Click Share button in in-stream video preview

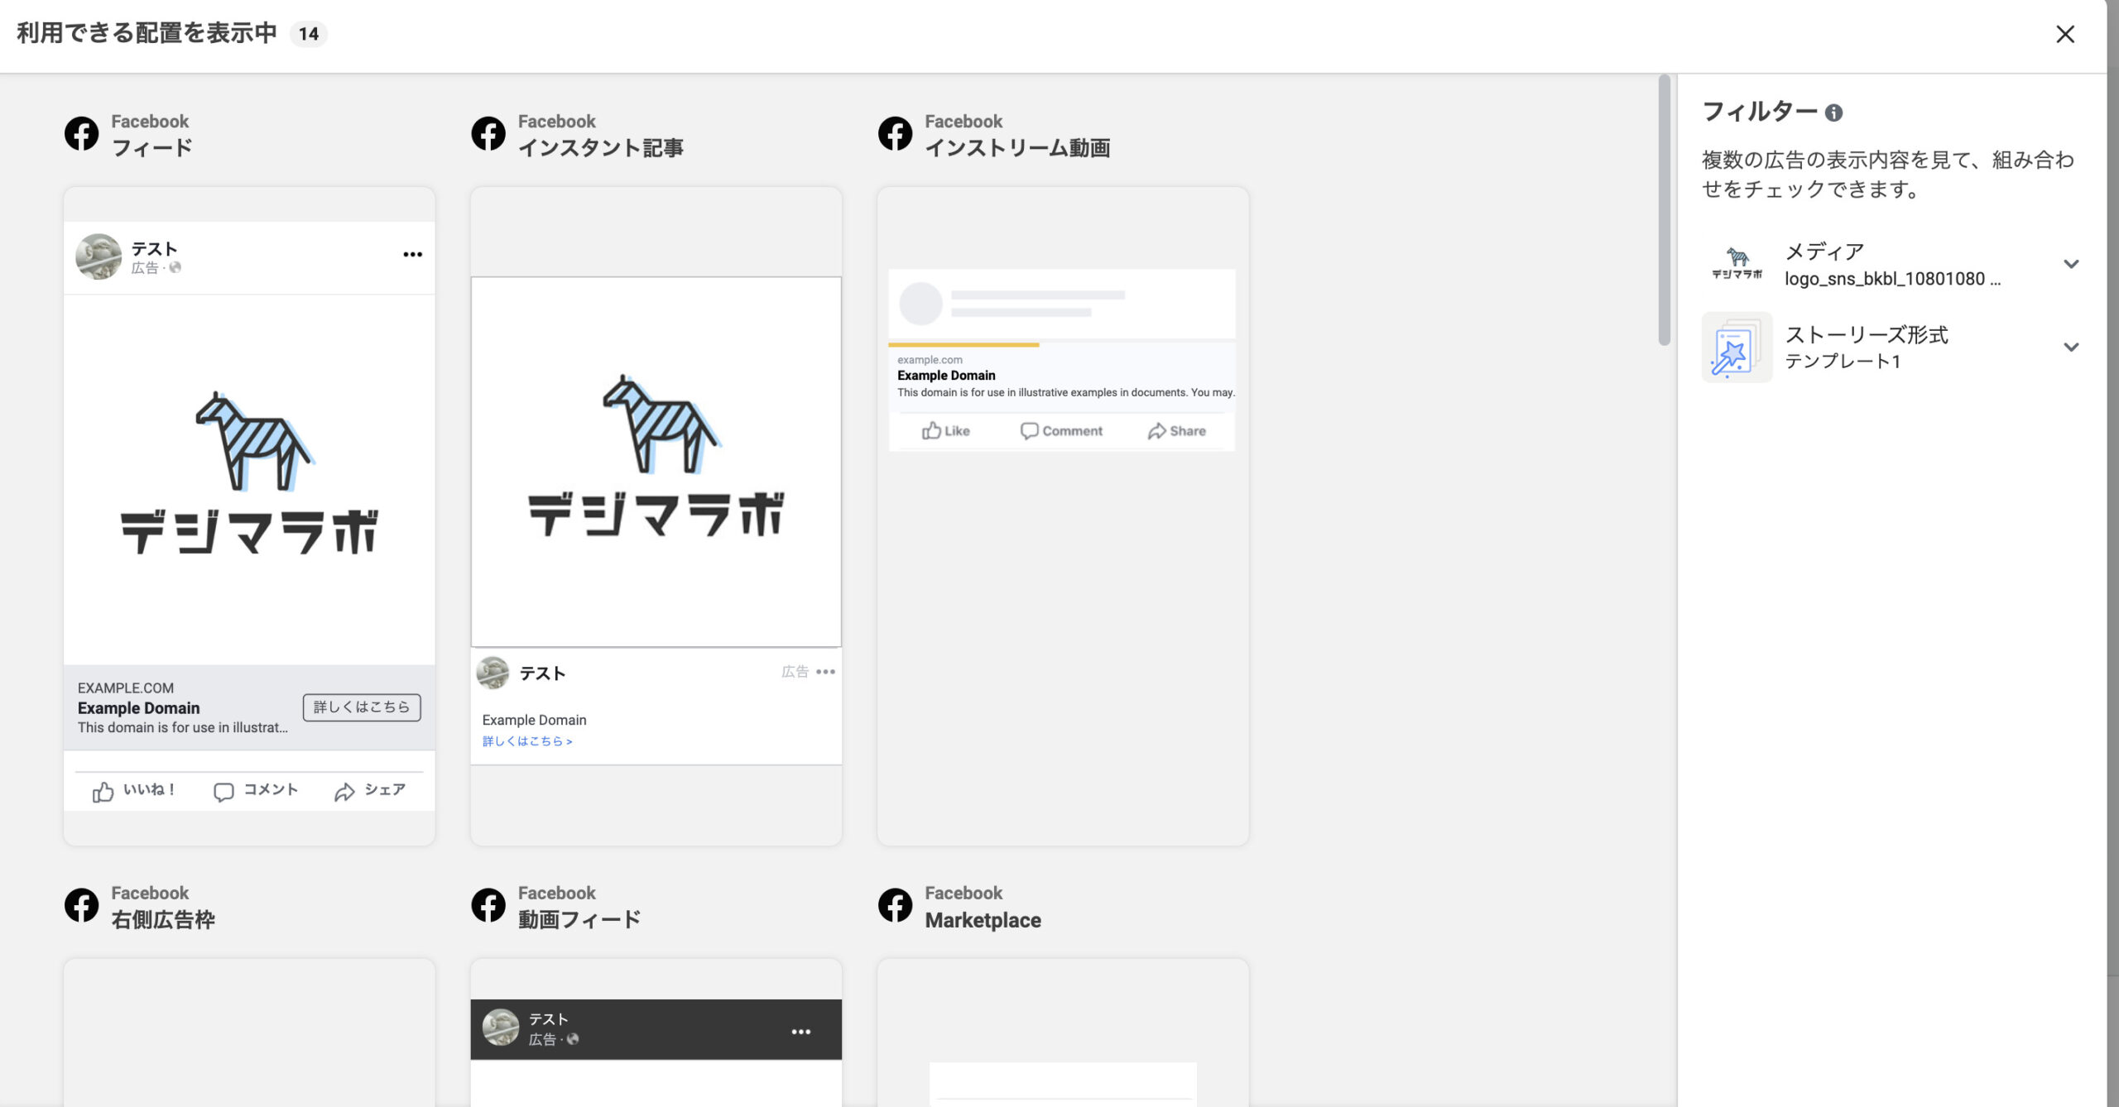[1176, 431]
